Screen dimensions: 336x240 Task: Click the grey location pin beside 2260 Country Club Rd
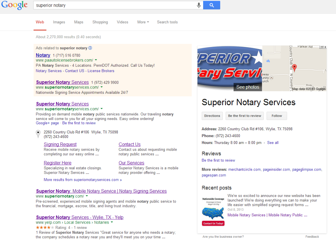click(38, 134)
